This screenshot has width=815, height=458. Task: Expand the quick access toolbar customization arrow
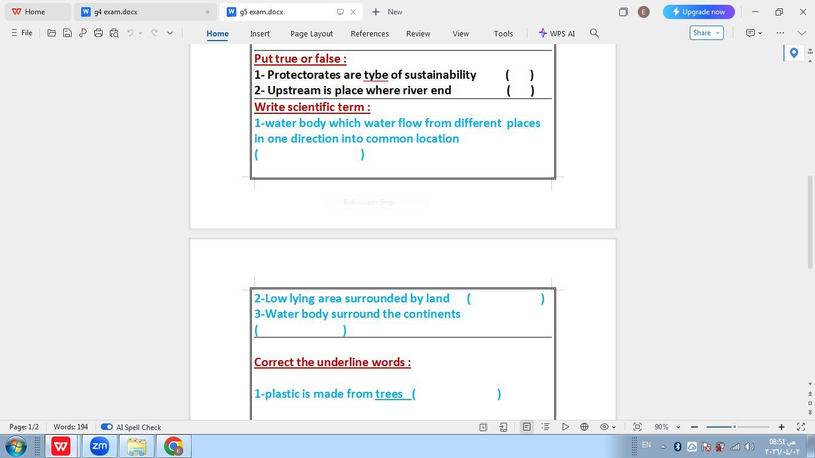[x=170, y=33]
